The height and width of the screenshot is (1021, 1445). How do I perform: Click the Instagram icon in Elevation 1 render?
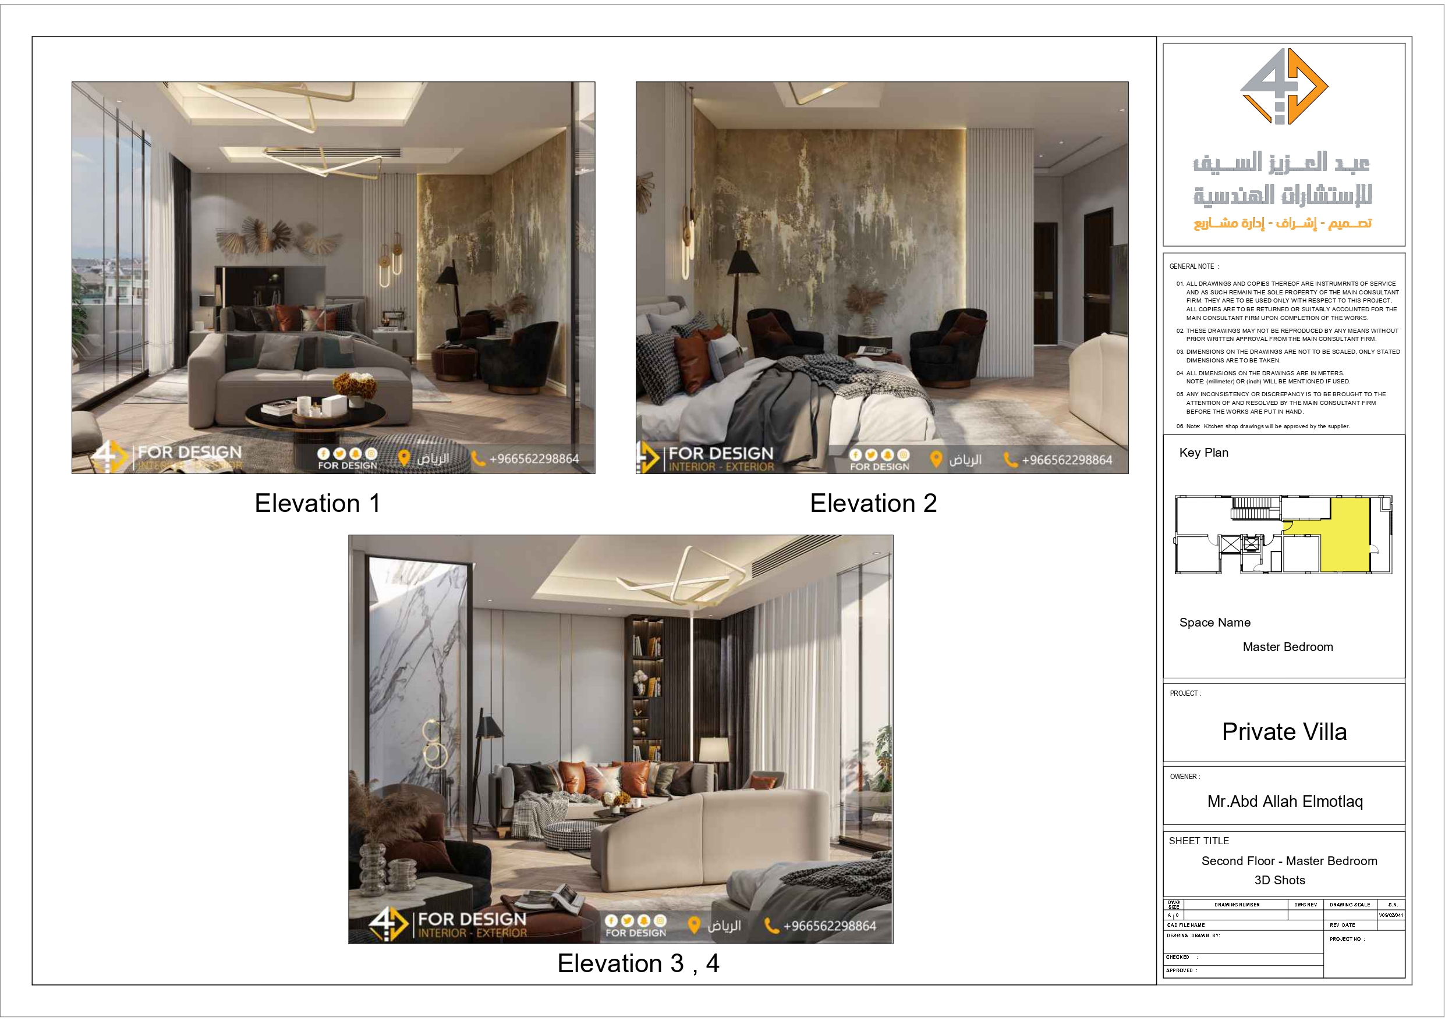(371, 454)
